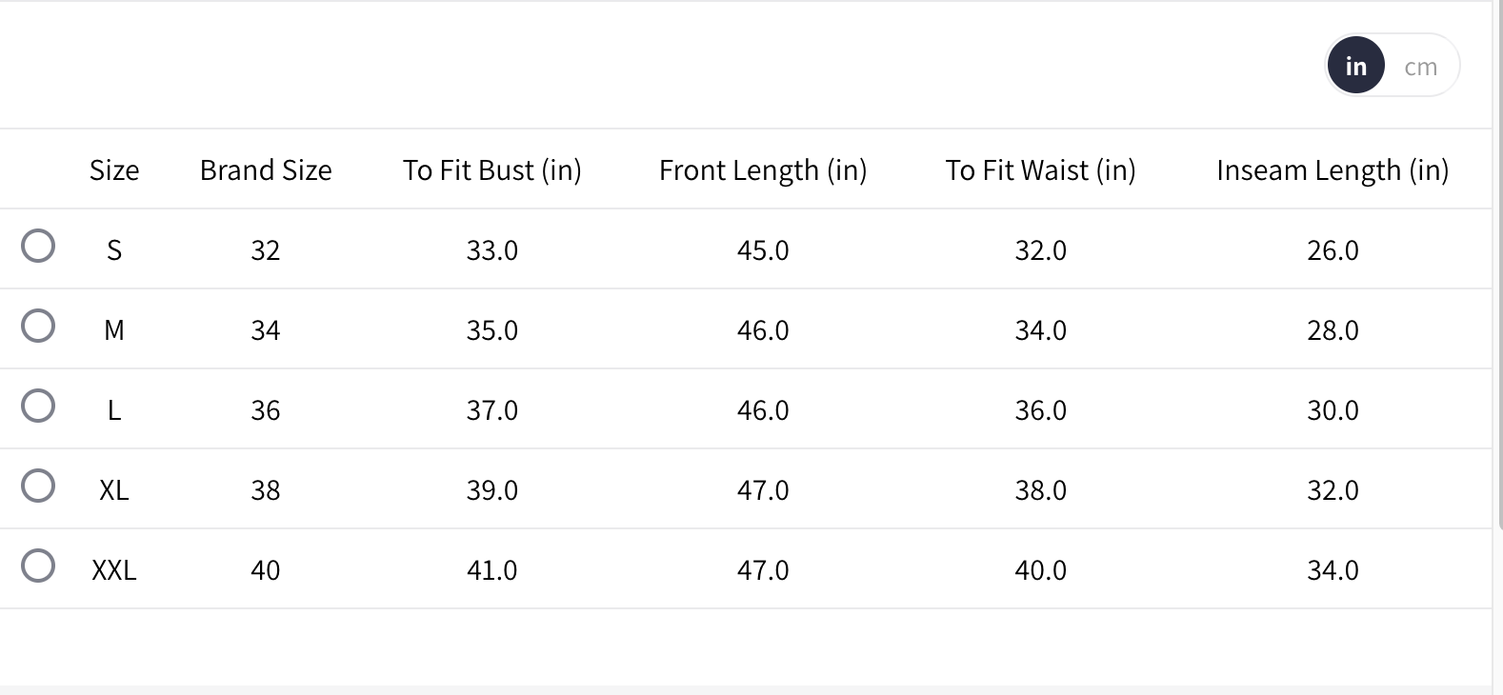Click the active "in" unit toggle
Viewport: 1503px width, 695px height.
[x=1355, y=66]
